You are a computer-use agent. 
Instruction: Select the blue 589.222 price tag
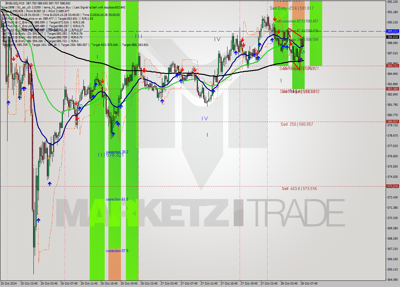[x=393, y=31]
